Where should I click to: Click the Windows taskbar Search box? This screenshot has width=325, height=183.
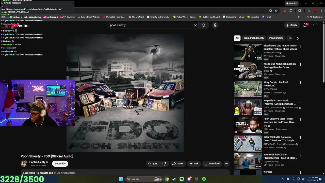144,179
